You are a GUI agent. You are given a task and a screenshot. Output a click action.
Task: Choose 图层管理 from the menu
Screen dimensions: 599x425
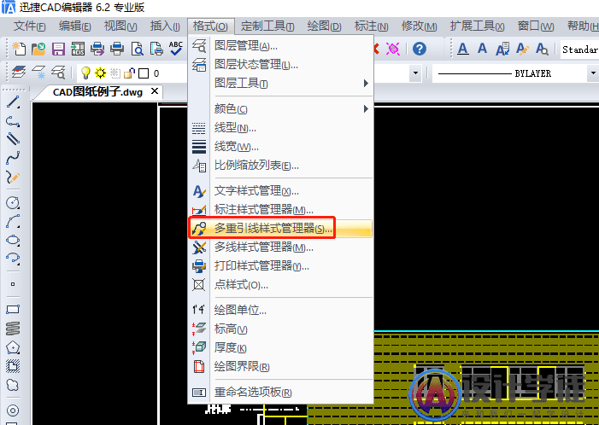pyautogui.click(x=280, y=46)
